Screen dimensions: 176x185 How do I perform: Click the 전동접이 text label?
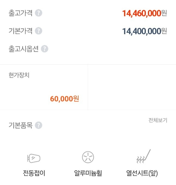click(x=34, y=173)
